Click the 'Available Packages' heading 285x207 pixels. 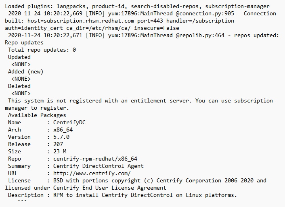(37, 115)
